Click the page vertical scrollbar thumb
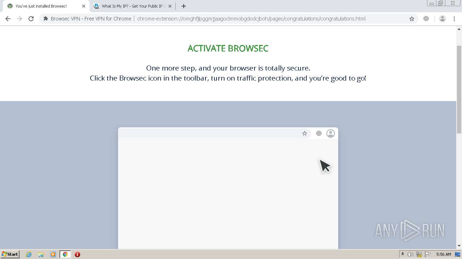This screenshot has height=259, width=462. (459, 89)
